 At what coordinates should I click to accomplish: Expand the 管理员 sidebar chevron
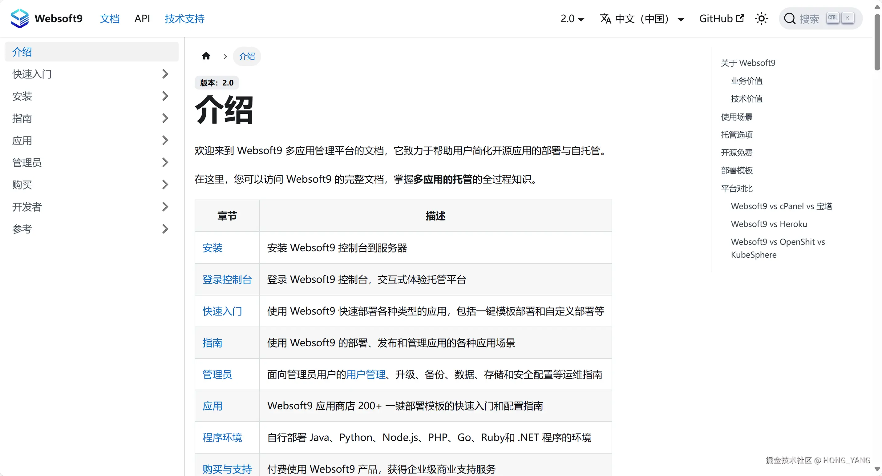coord(165,162)
